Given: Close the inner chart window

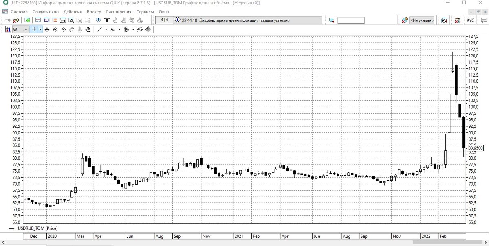Looking at the screenshot, I should point(485,12).
